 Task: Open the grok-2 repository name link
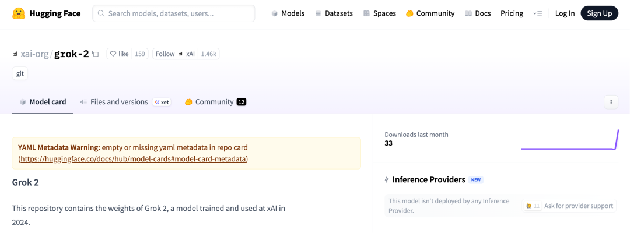[72, 54]
